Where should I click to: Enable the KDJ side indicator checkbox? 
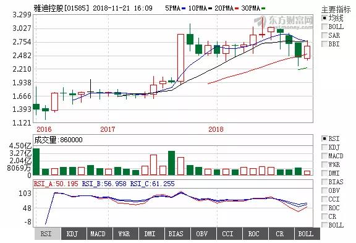point(324,147)
